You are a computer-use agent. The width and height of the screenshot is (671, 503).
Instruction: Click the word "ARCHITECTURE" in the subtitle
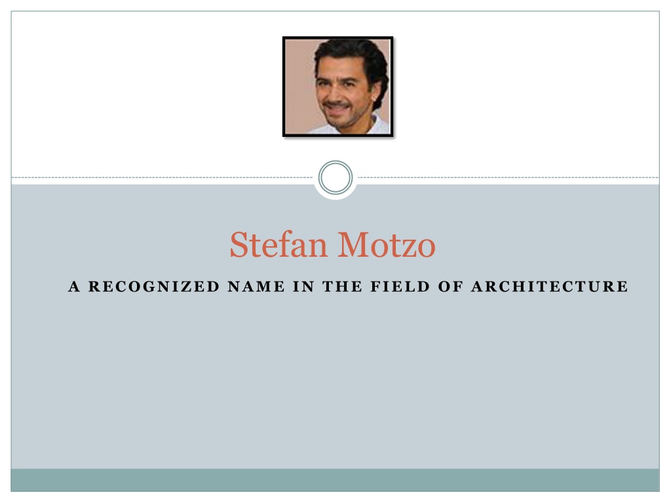pyautogui.click(x=550, y=286)
